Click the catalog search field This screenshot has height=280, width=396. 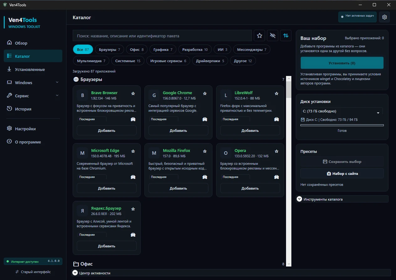click(x=162, y=36)
